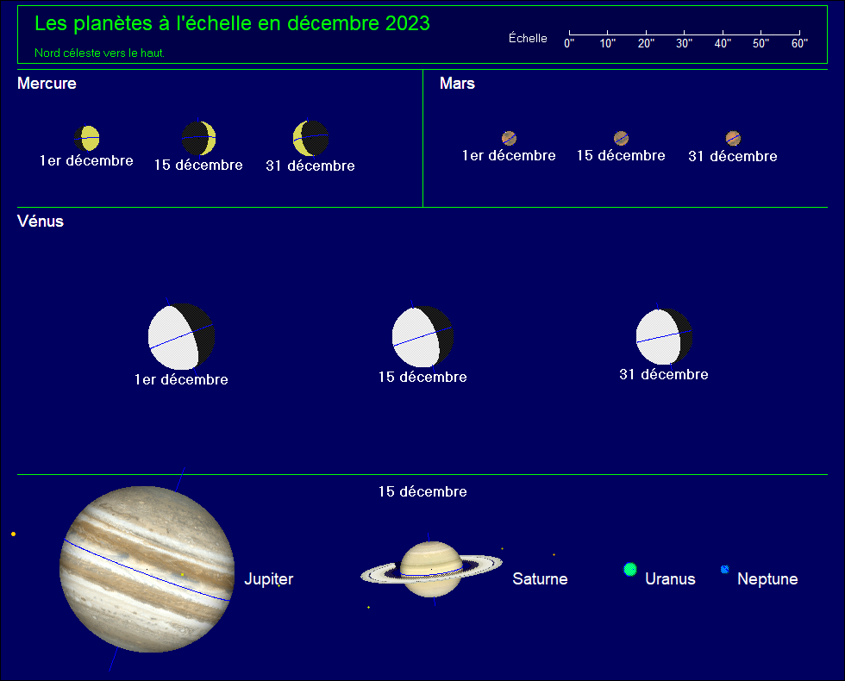Viewport: 845px width, 681px height.
Task: Click the 'Nord céleste vers le haut.' note
Action: [99, 53]
